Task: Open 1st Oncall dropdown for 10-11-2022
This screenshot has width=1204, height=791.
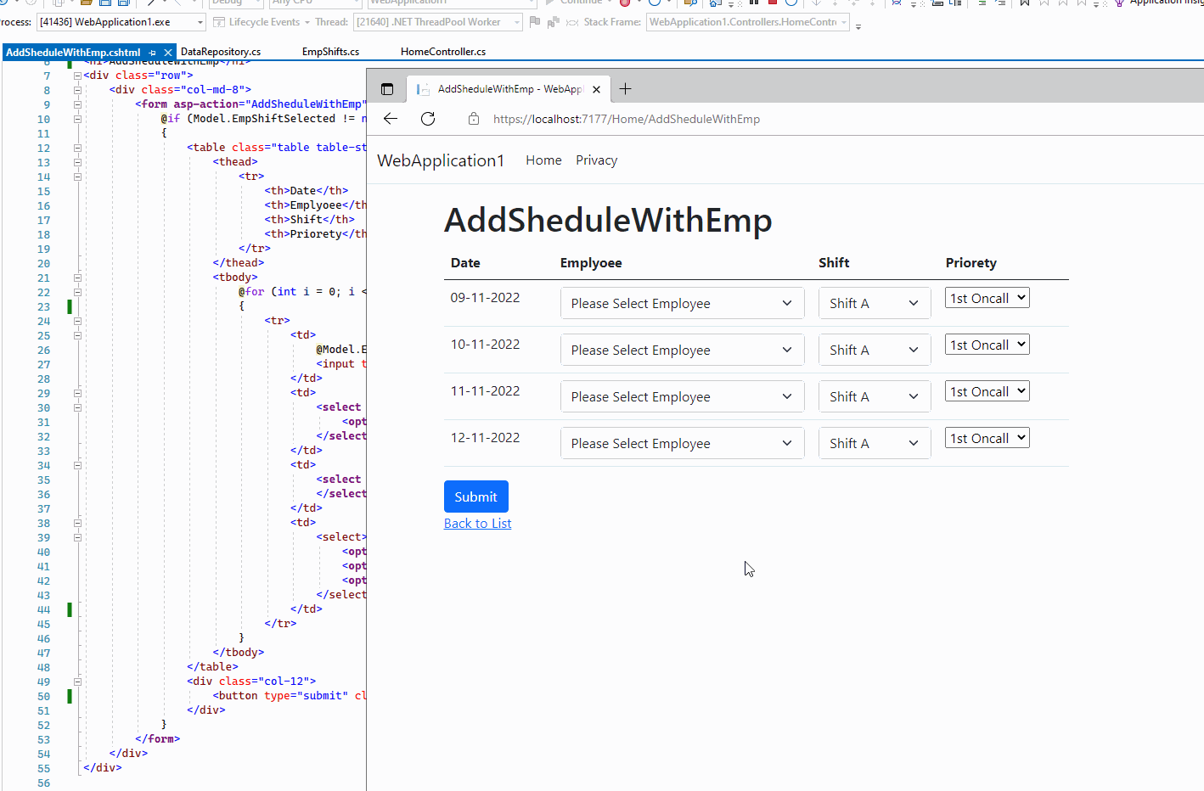Action: (987, 345)
